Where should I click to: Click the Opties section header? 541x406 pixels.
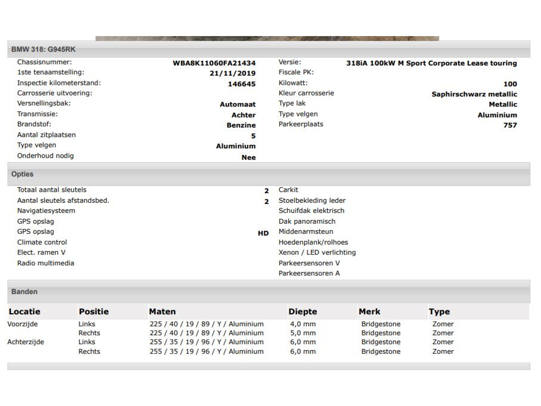[x=22, y=174]
